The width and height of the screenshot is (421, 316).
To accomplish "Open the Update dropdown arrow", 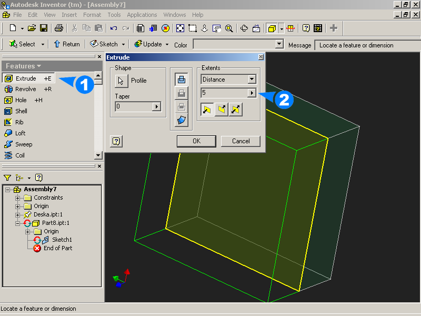I will point(167,44).
